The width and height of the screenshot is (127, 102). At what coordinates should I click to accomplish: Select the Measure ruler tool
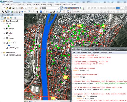coord(51,12)
